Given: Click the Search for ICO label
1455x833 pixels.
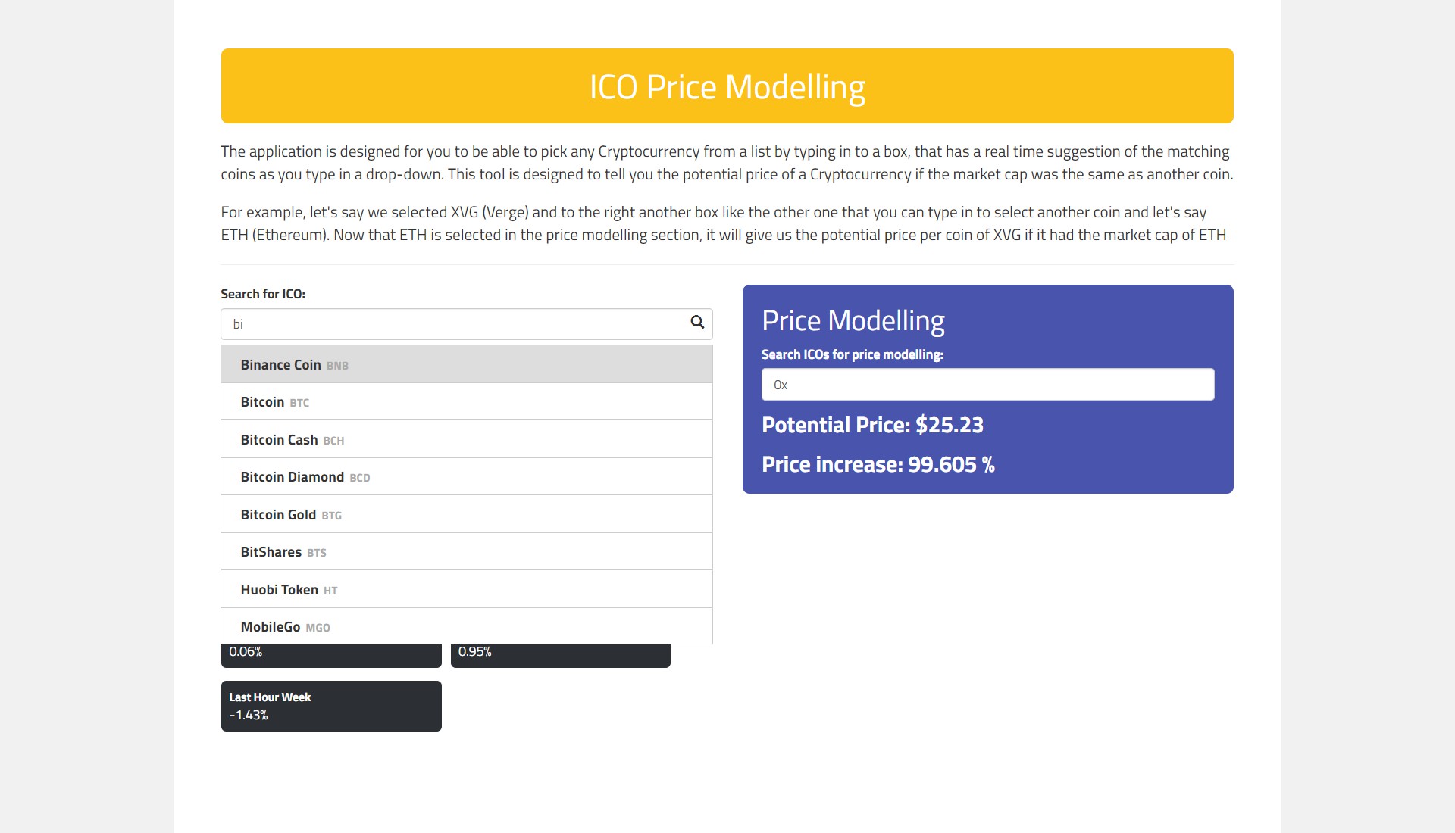Looking at the screenshot, I should tap(263, 294).
